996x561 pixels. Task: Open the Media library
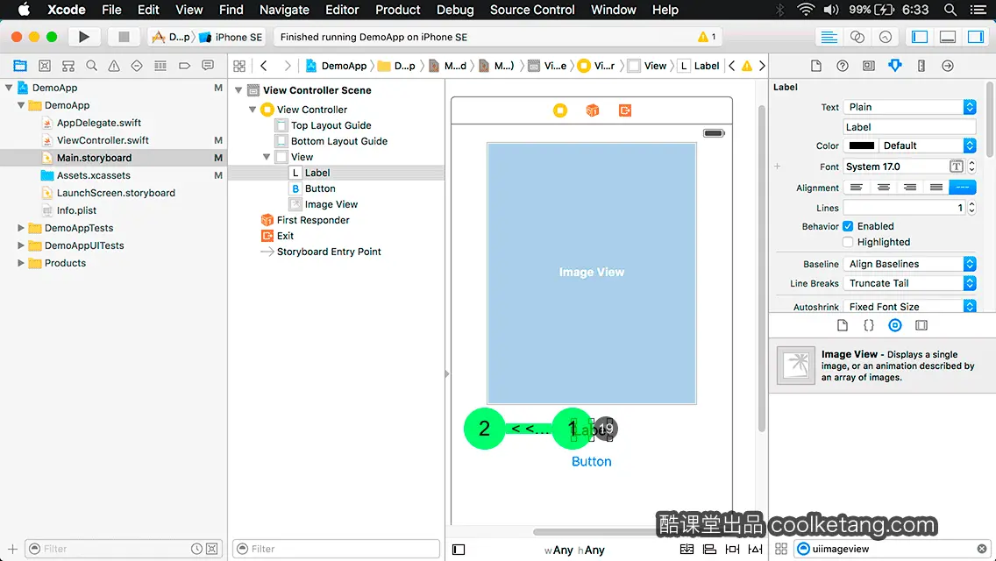[921, 325]
